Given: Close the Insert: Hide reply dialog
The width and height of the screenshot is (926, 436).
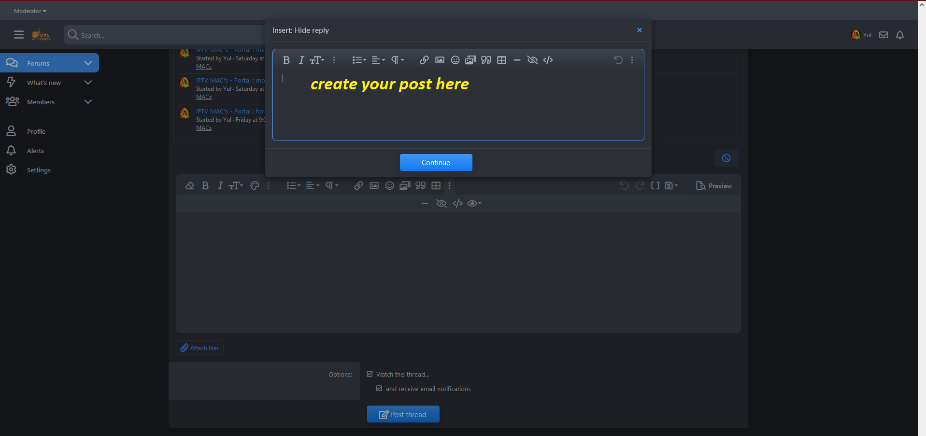Looking at the screenshot, I should pos(639,30).
